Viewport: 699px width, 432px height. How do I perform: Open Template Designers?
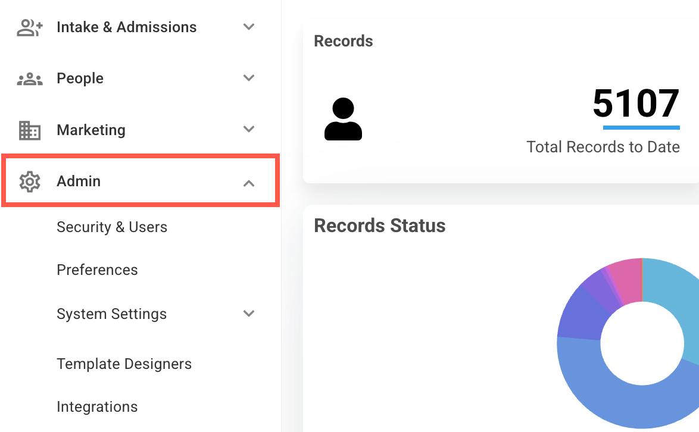[x=124, y=364]
